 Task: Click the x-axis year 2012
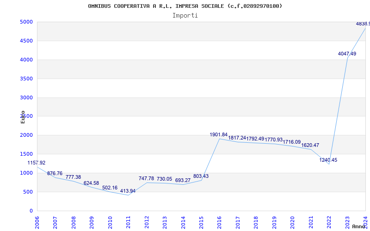coord(147,223)
